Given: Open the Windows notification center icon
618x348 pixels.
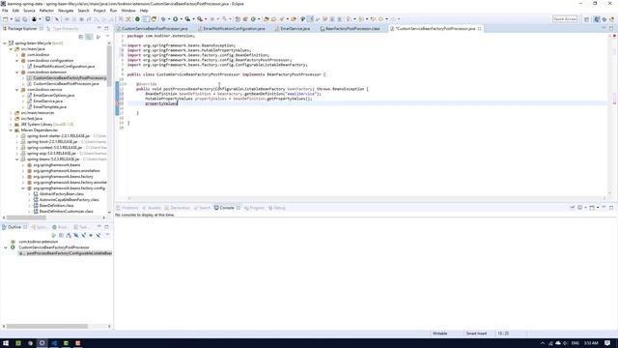Looking at the screenshot, I should pos(607,343).
